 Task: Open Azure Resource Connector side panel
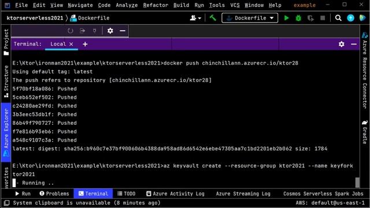[x=365, y=70]
